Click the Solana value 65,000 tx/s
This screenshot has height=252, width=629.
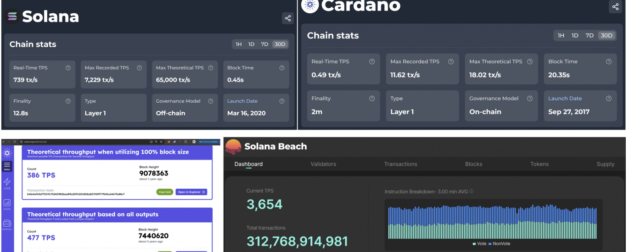(x=173, y=80)
